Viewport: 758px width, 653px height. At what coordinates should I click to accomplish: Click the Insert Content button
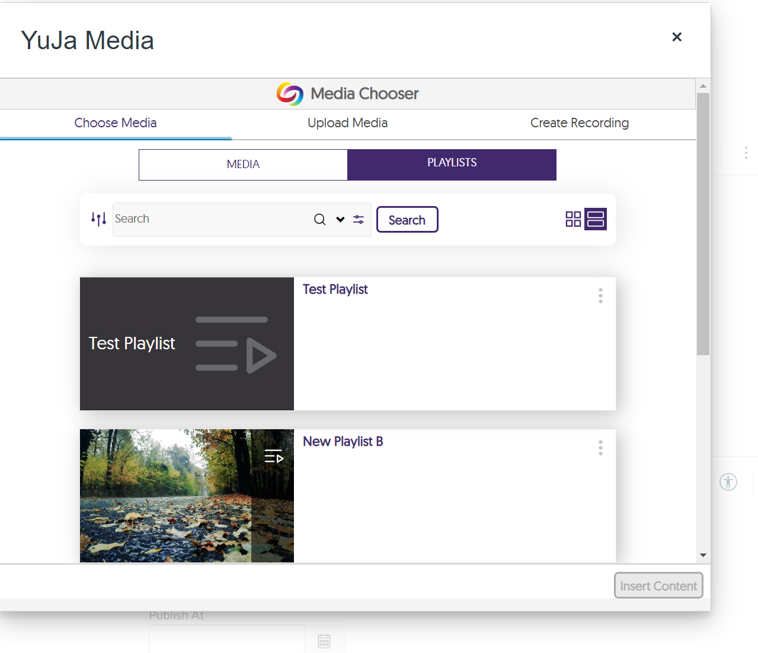[x=658, y=586]
